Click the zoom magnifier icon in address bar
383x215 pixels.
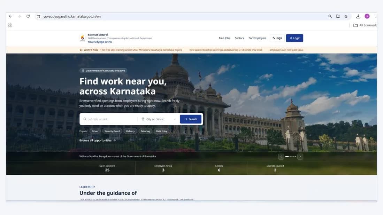pyautogui.click(x=330, y=16)
